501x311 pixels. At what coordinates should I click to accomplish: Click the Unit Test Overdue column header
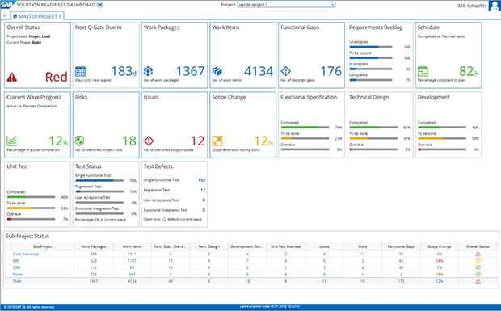click(285, 246)
